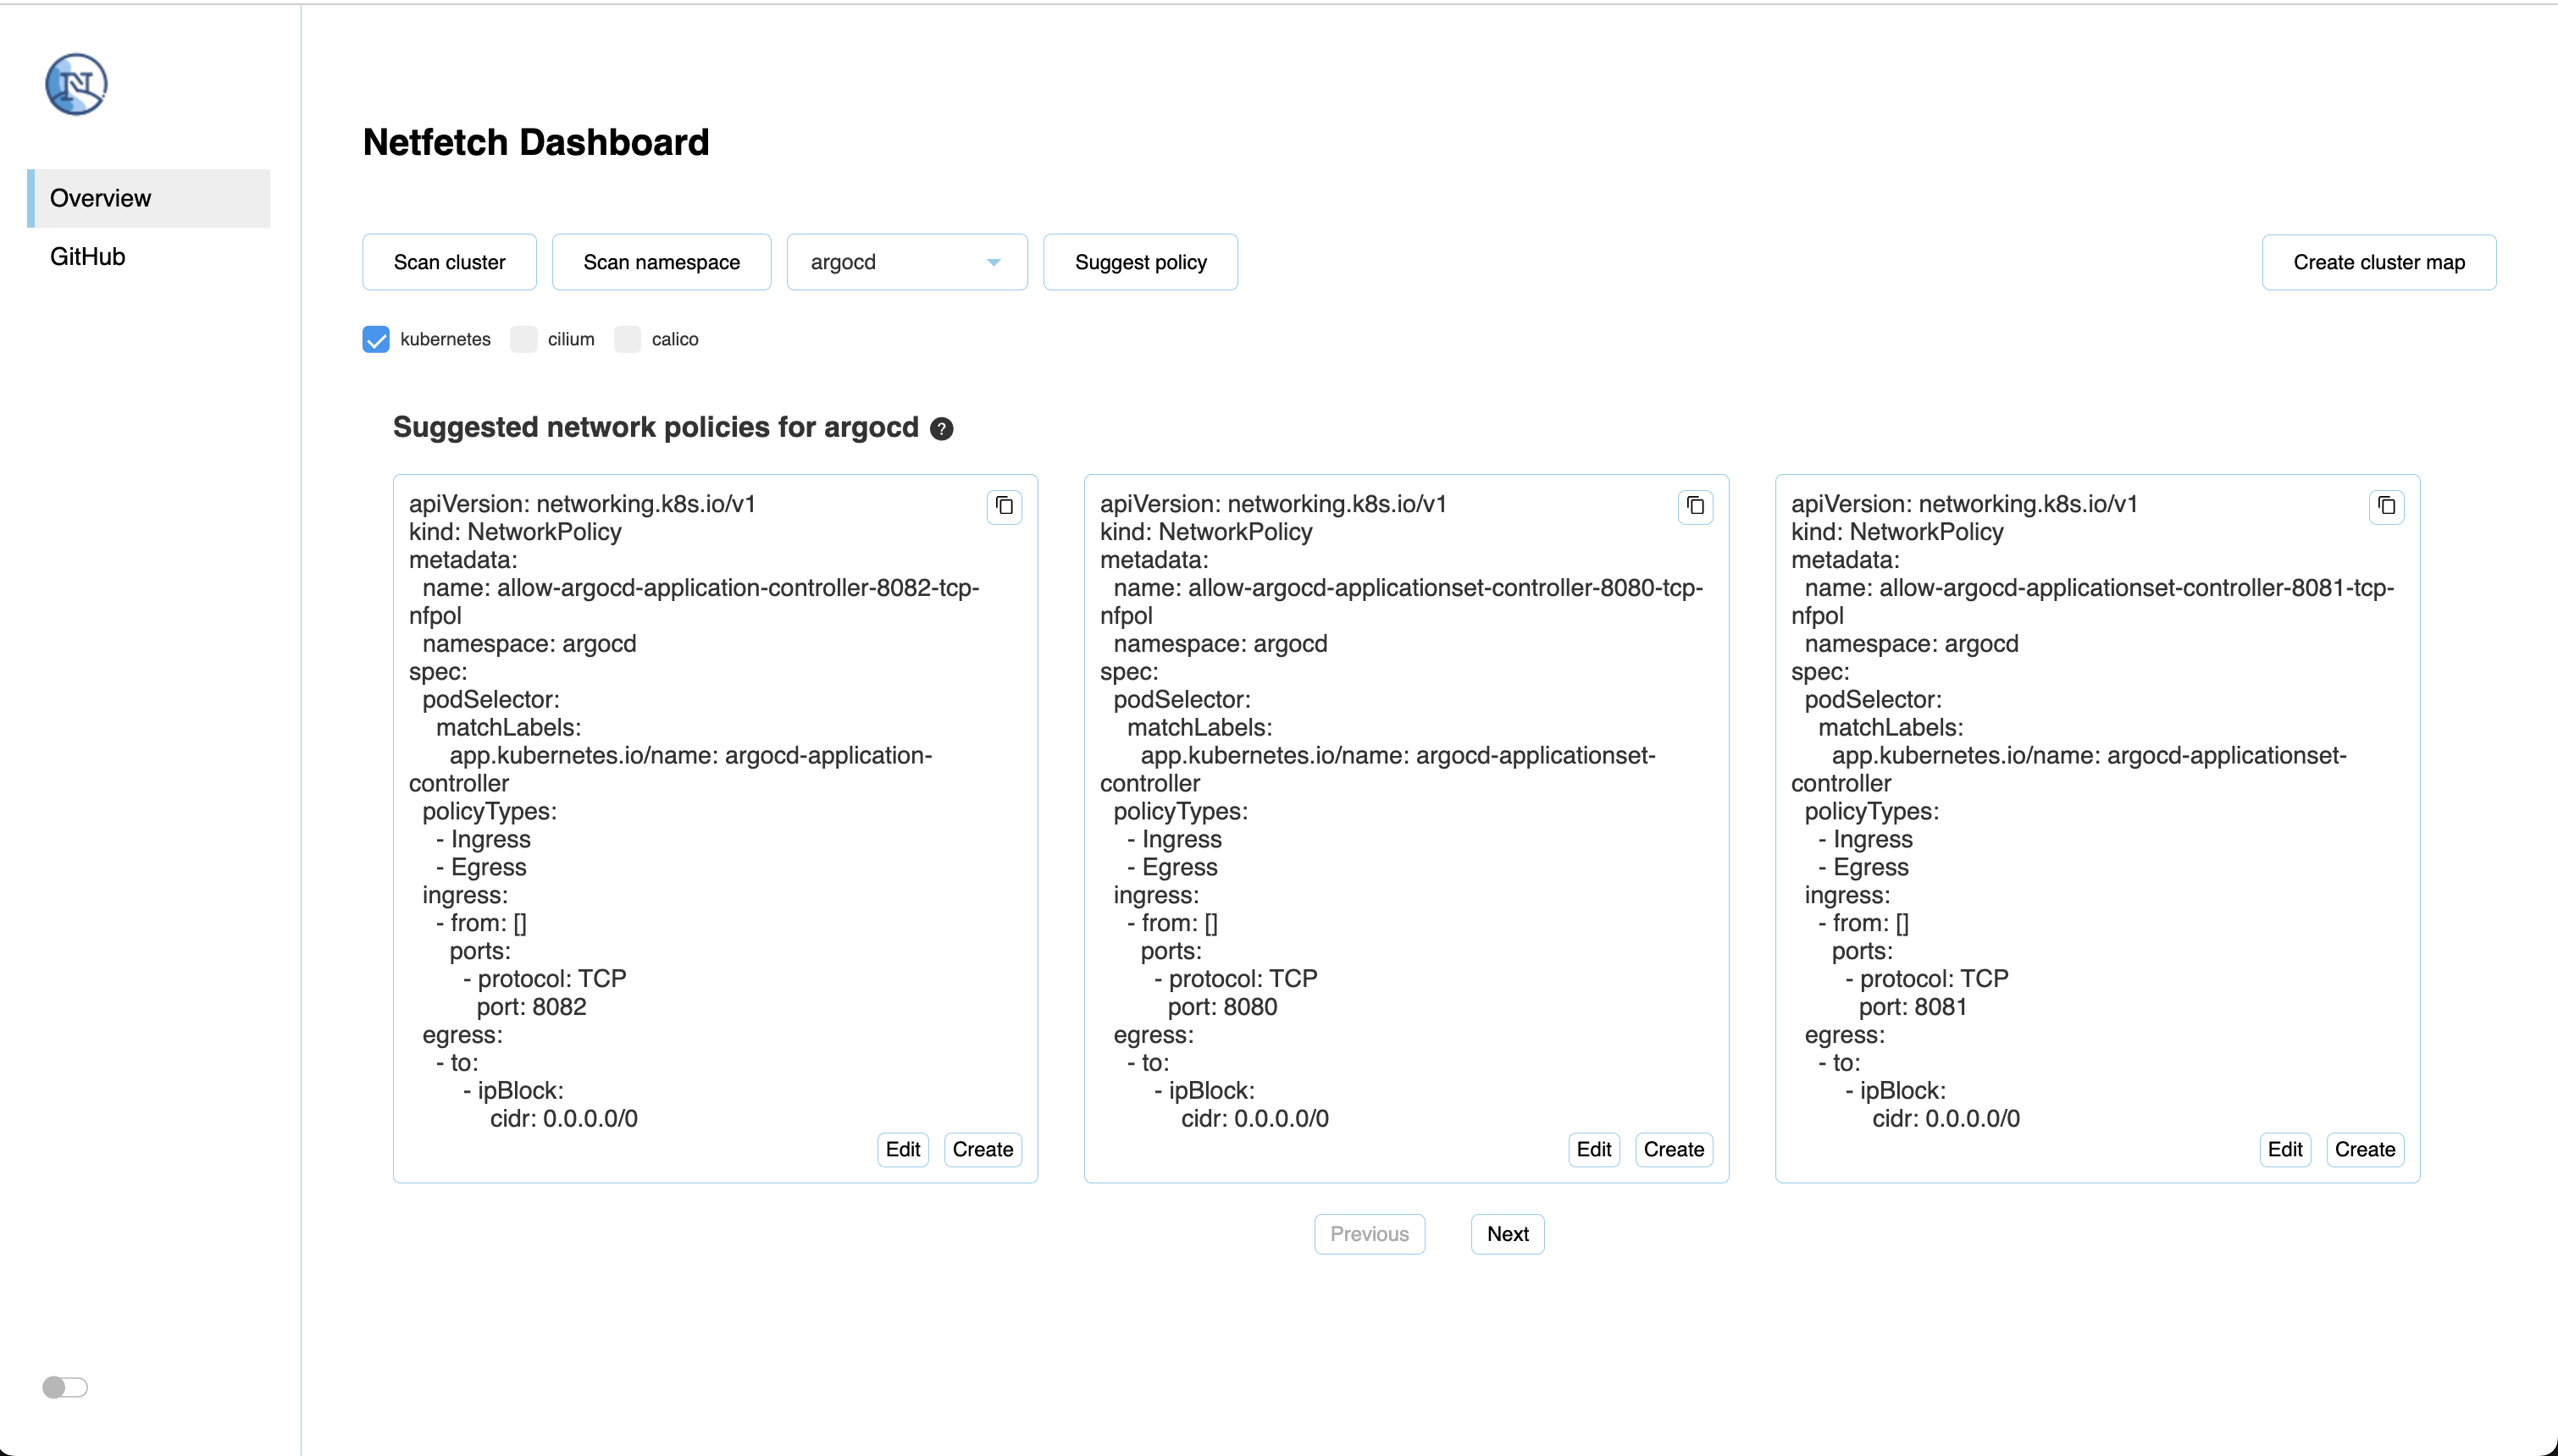Toggle dark mode switch at bottom left

65,1387
